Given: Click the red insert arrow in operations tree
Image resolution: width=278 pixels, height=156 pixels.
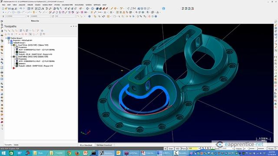Looking at the screenshot, I should click(x=14, y=68).
